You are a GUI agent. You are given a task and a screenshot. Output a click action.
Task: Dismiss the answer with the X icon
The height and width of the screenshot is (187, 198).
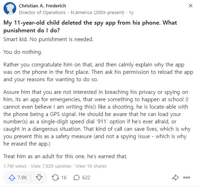191,6
